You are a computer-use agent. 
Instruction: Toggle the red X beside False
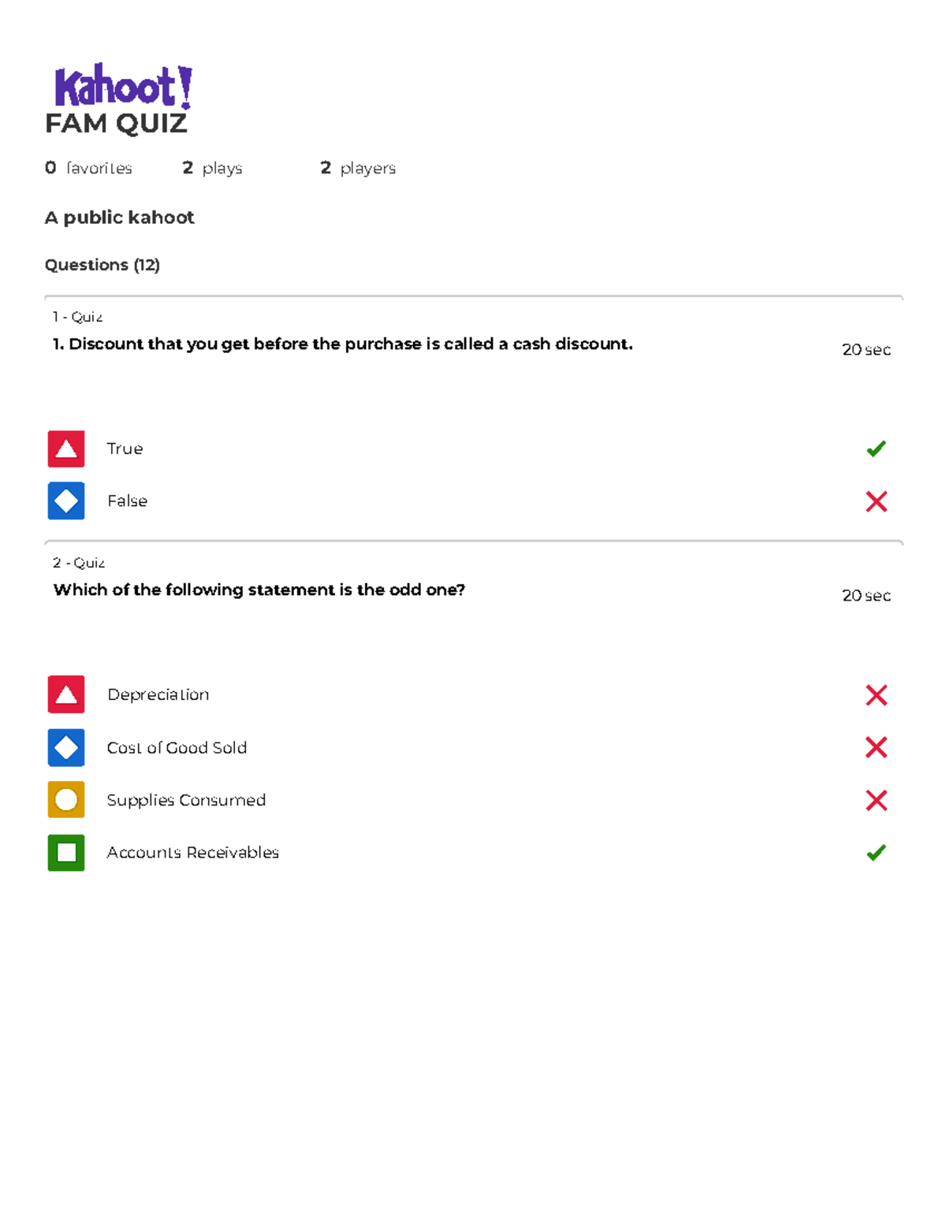tap(876, 500)
